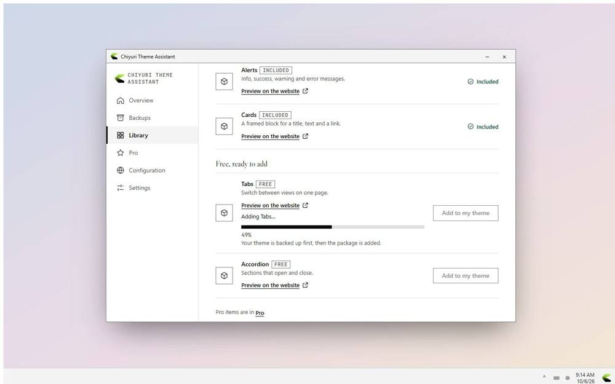Click the taskbar clock showing 9:14 AM
Image resolution: width=615 pixels, height=384 pixels.
coord(585,378)
